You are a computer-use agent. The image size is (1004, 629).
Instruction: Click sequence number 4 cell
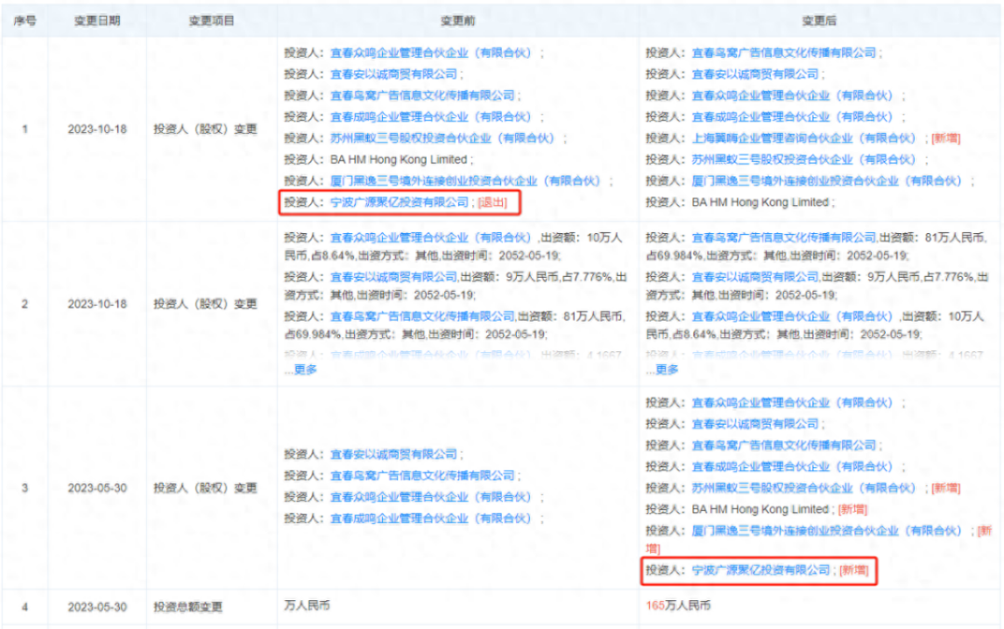[25, 607]
